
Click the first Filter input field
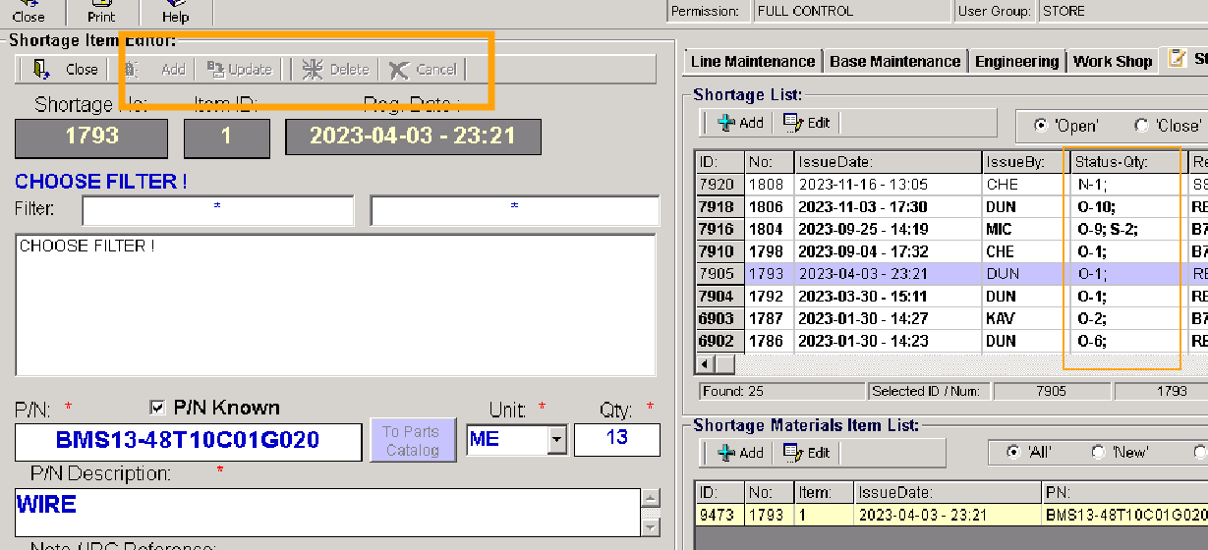pos(218,211)
